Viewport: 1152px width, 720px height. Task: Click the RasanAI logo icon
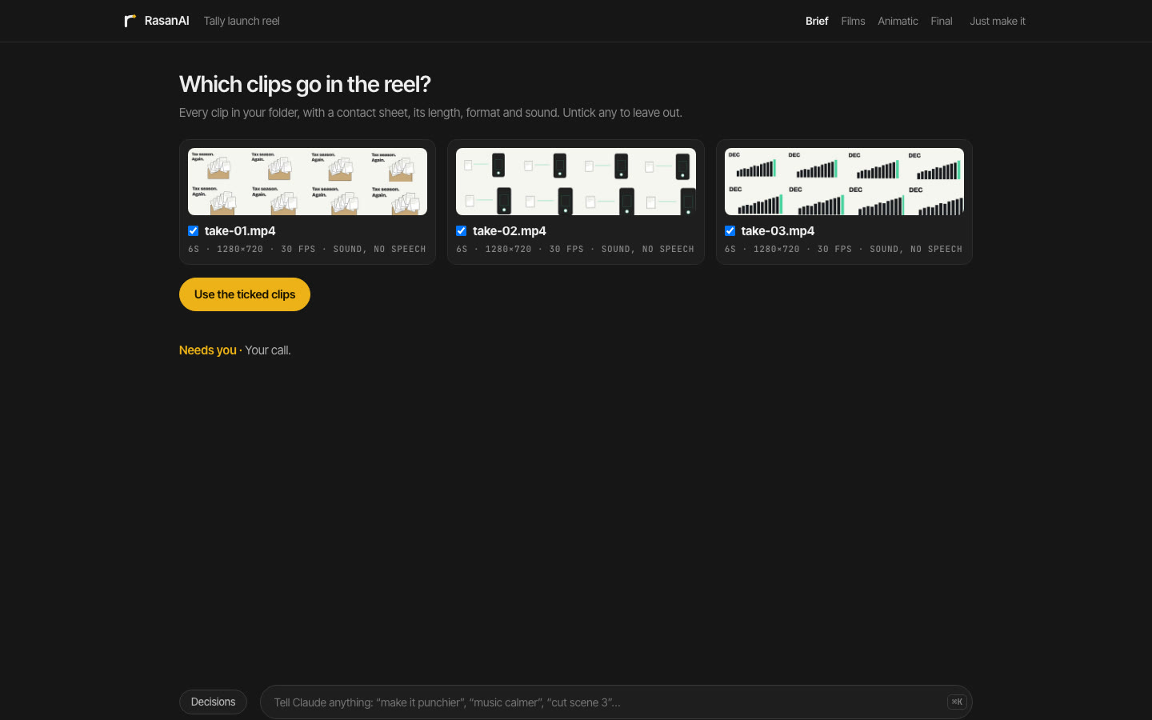pyautogui.click(x=130, y=21)
